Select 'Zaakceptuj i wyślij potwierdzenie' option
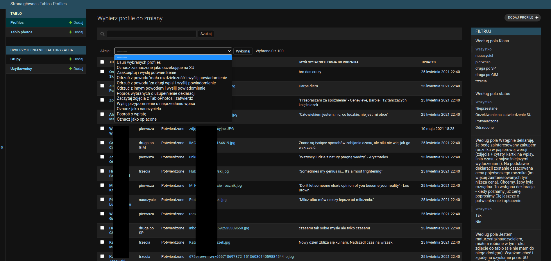The image size is (551, 261). [146, 72]
